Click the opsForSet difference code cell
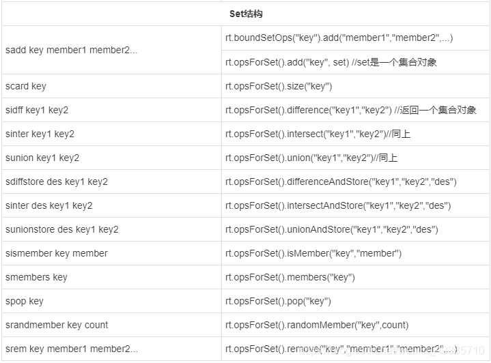 coord(351,111)
